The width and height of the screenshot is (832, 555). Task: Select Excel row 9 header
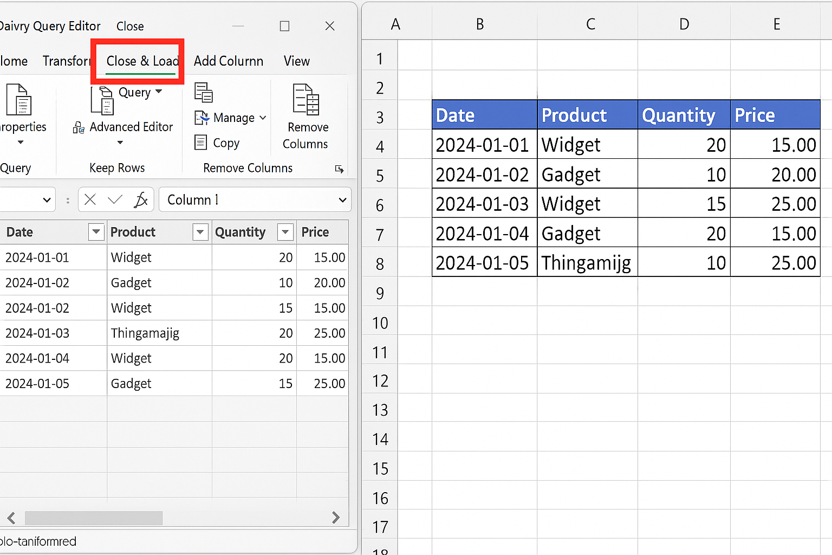[x=380, y=293]
